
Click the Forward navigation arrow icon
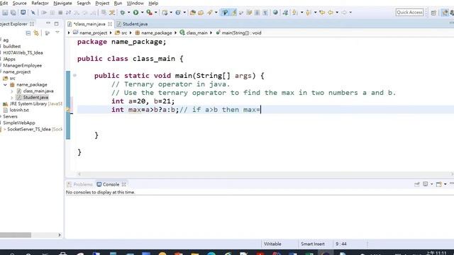pos(344,13)
